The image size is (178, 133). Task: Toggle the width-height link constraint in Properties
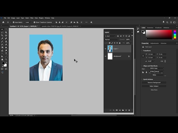click(x=143, y=56)
